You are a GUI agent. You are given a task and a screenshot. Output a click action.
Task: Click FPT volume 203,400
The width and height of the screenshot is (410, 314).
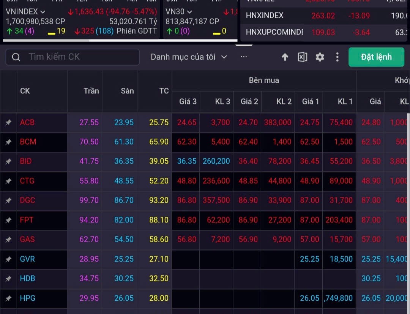point(339,220)
